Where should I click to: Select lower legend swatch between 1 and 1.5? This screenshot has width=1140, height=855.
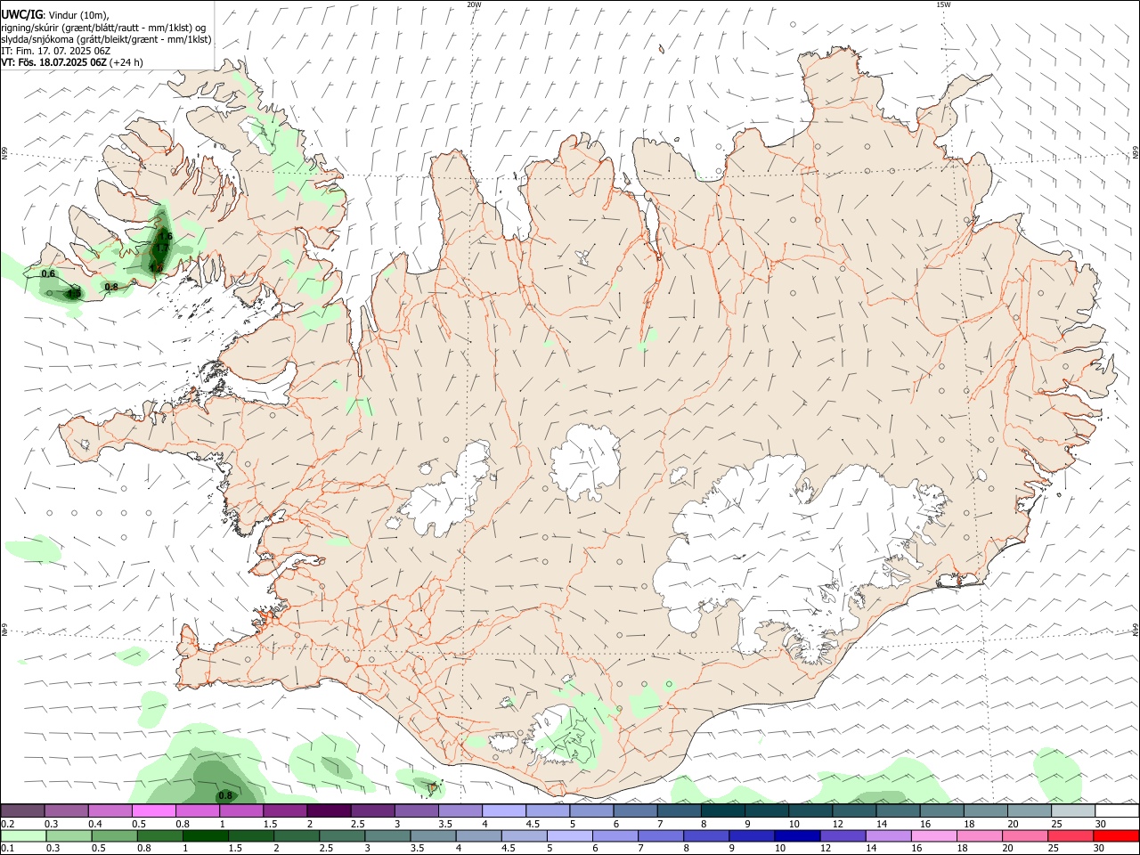point(205,835)
